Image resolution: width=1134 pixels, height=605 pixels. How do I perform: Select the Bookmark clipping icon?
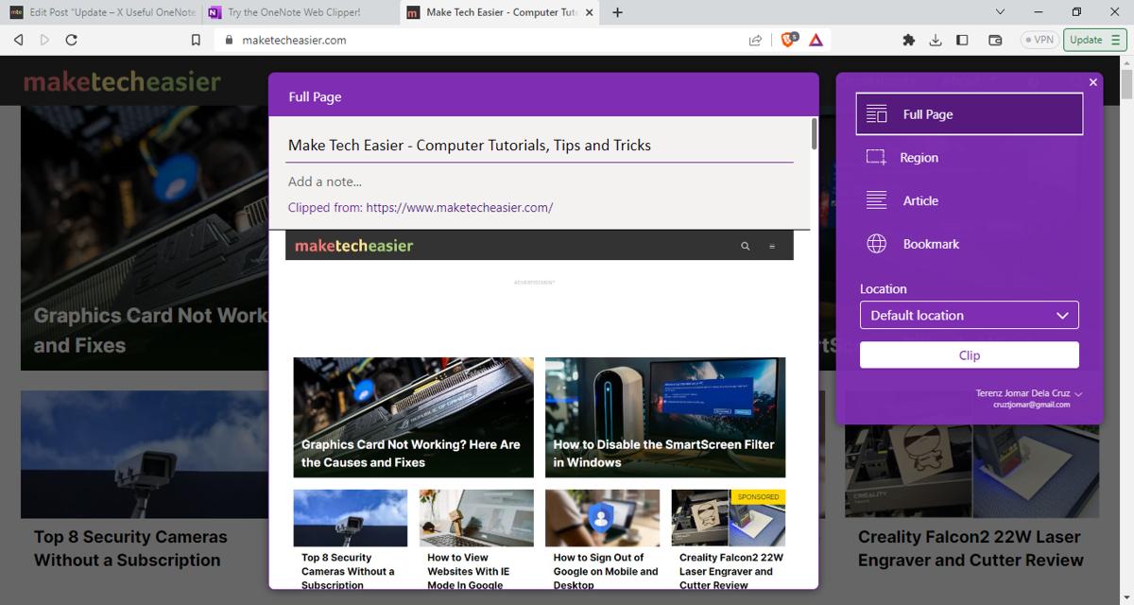[x=876, y=244]
